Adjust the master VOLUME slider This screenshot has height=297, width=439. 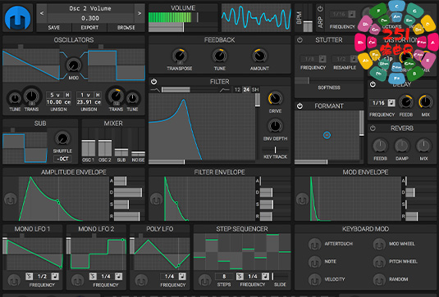(x=183, y=27)
